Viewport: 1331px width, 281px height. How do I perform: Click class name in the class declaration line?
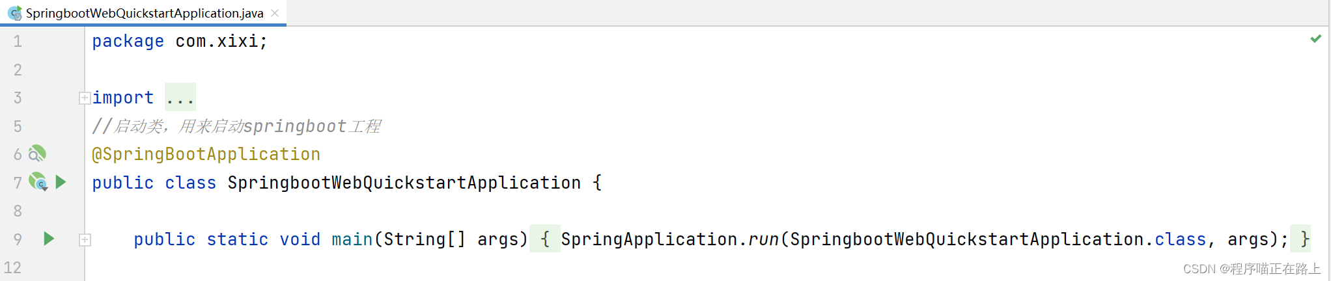[x=404, y=183]
